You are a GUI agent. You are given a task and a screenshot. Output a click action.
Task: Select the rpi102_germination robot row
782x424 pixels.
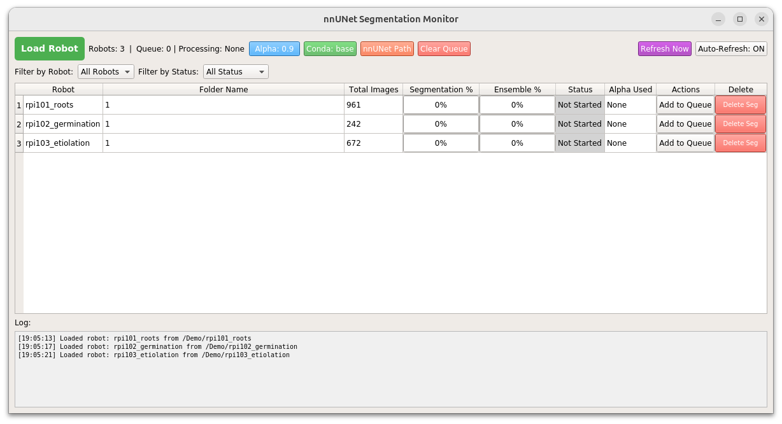[x=62, y=124]
